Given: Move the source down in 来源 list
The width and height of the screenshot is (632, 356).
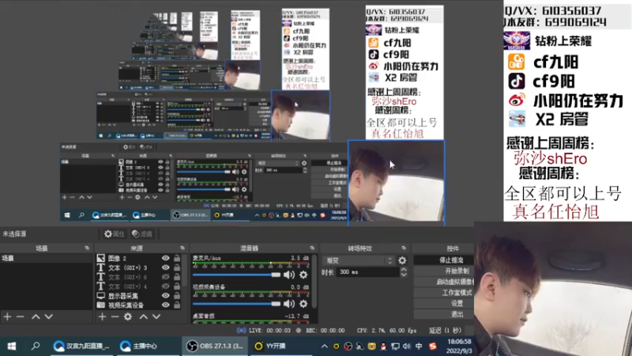Looking at the screenshot, I should coord(156,317).
